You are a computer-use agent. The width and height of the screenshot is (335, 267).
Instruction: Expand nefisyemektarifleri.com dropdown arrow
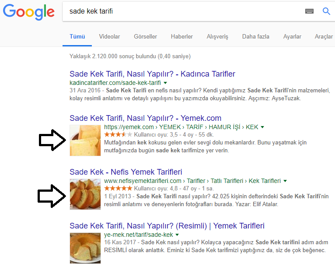pyautogui.click(x=285, y=181)
